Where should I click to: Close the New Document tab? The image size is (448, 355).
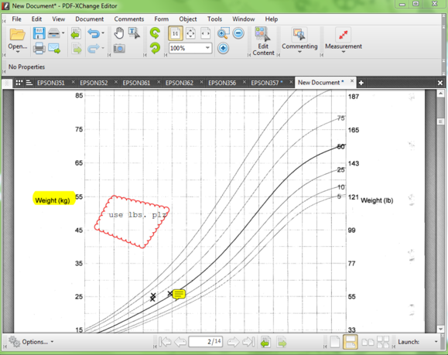click(x=352, y=81)
